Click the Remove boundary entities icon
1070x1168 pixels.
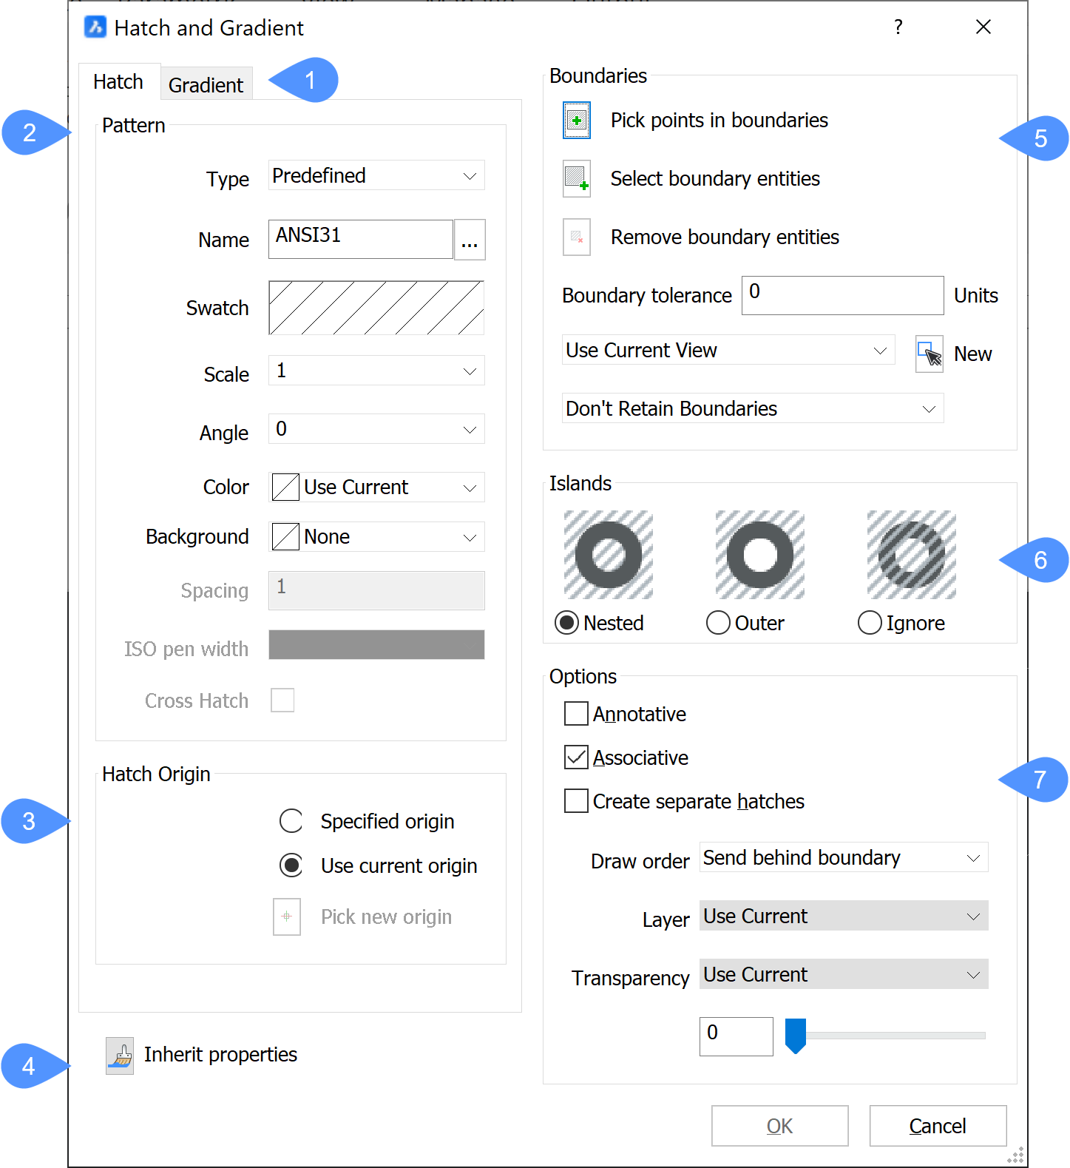pos(576,237)
